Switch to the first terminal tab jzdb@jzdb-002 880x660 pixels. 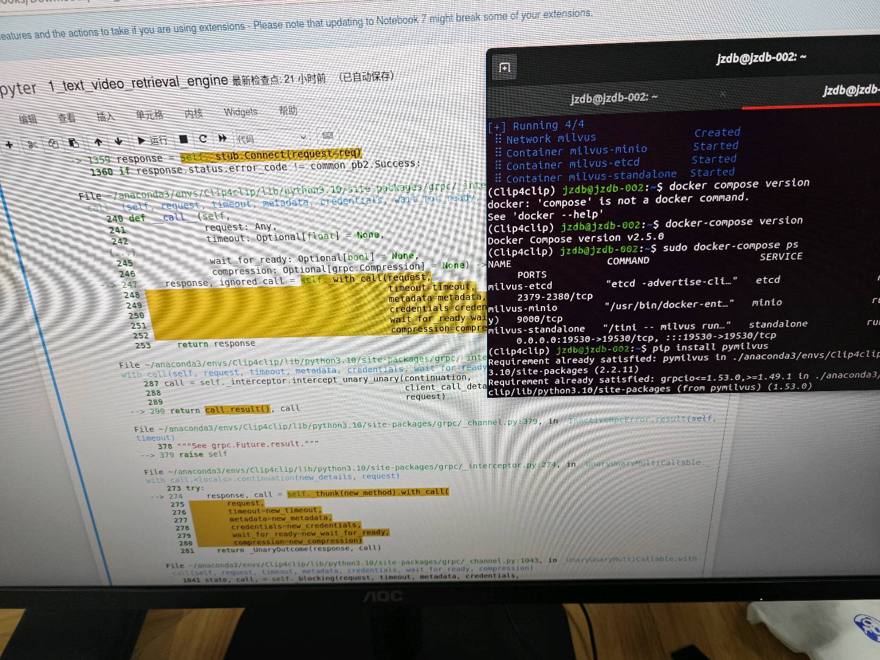(x=614, y=97)
